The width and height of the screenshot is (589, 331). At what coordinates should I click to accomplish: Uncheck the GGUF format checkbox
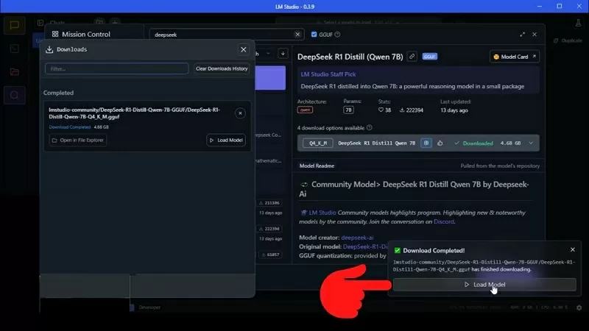tap(314, 35)
